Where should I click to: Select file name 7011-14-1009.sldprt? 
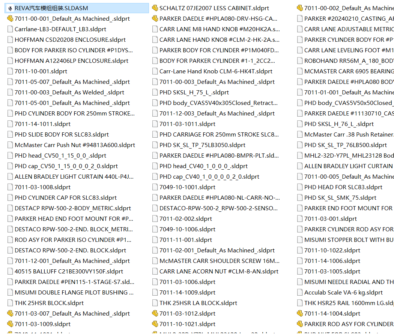[x=187, y=293]
